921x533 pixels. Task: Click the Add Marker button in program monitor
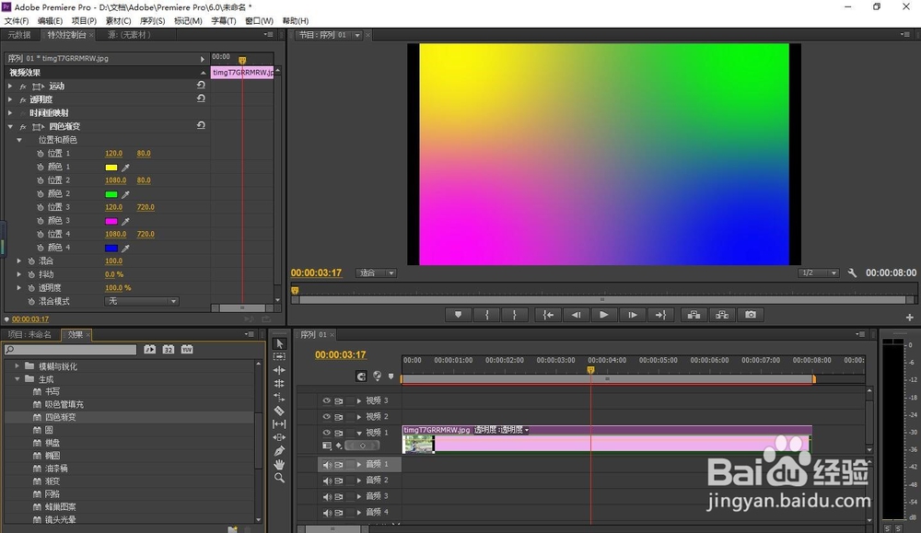tap(458, 315)
